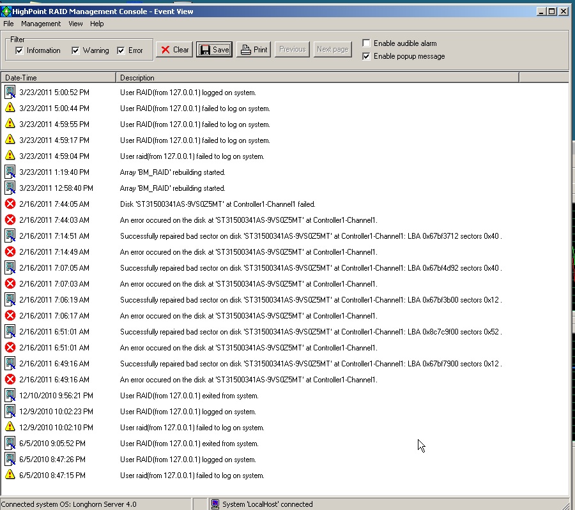Screen dimensions: 575x510
Task: Select info icon of 2/16/2011 6:51:01 AM repaired event
Action: pos(10,331)
